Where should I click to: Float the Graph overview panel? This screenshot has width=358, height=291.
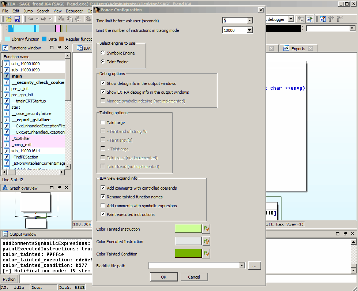point(59,188)
